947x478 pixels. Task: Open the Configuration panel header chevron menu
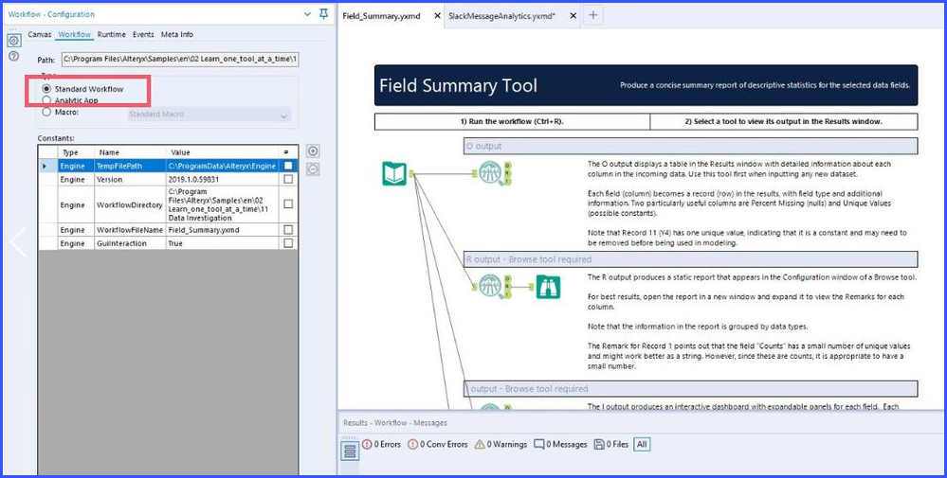(307, 14)
